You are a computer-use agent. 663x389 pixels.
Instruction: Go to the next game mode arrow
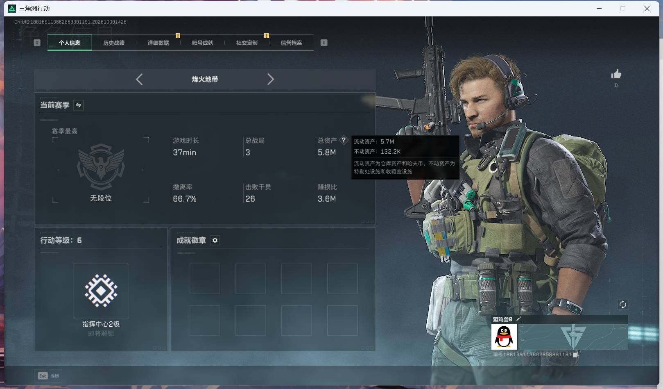pyautogui.click(x=270, y=79)
